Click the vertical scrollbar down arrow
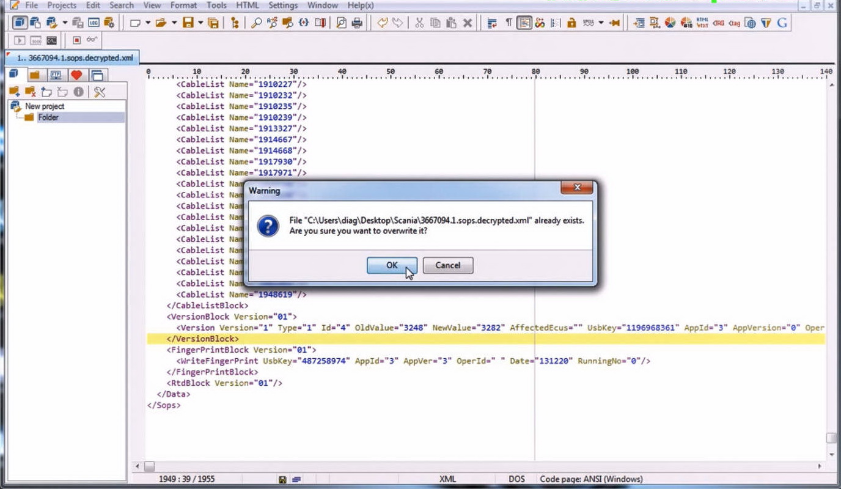 click(x=831, y=455)
